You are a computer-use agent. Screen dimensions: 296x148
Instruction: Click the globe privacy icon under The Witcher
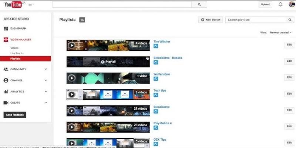pyautogui.click(x=156, y=46)
